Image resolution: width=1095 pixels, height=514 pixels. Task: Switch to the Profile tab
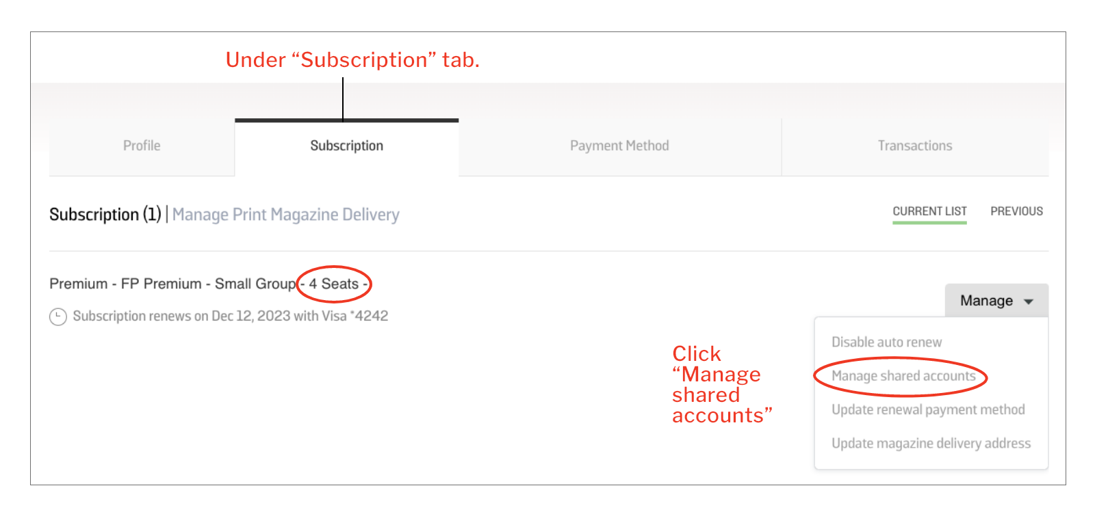pos(142,146)
